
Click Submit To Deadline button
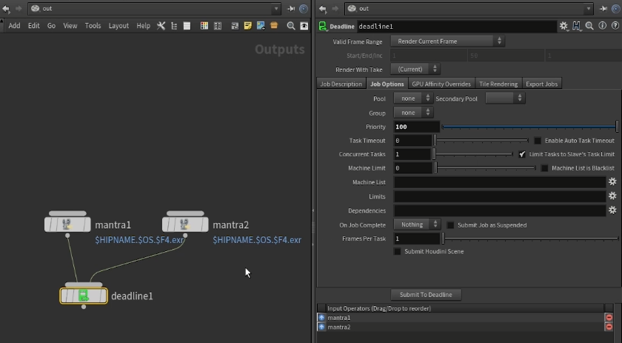tap(426, 295)
